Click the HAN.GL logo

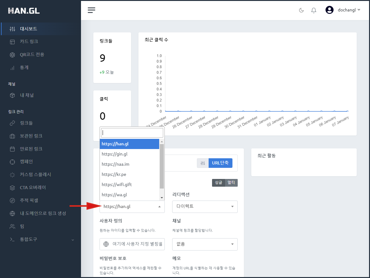tap(24, 11)
